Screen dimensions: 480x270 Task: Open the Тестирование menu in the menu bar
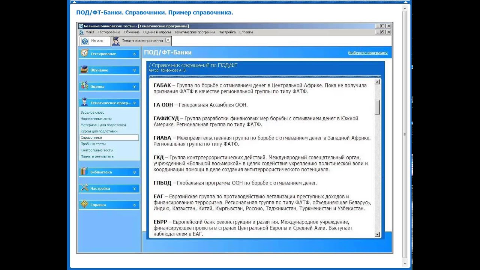coord(109,32)
